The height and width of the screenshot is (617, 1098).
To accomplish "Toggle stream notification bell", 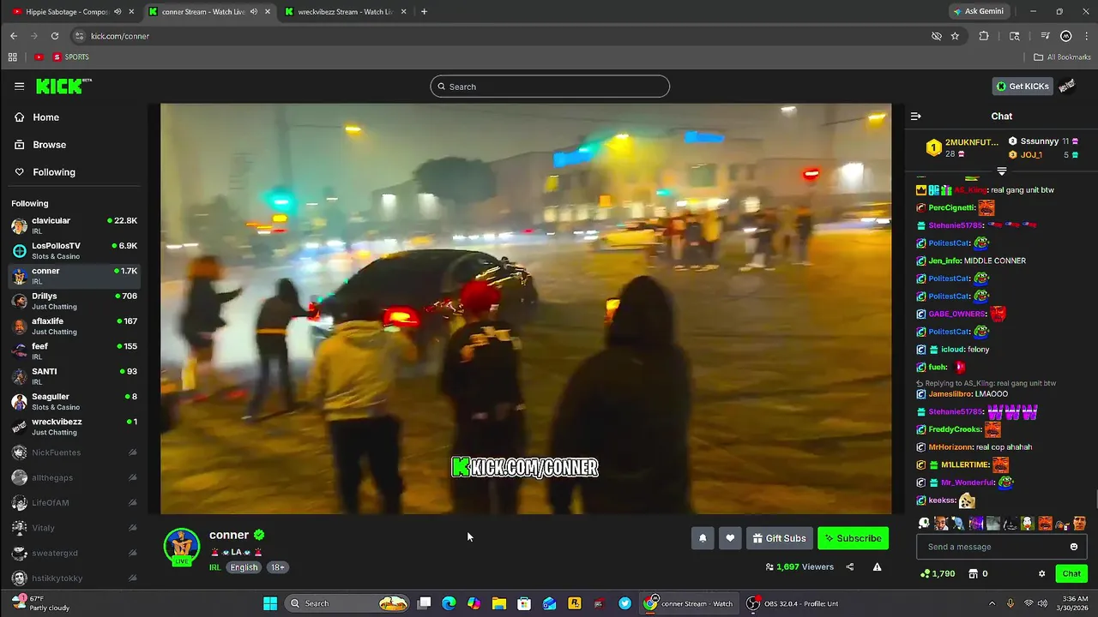I will coord(703,538).
